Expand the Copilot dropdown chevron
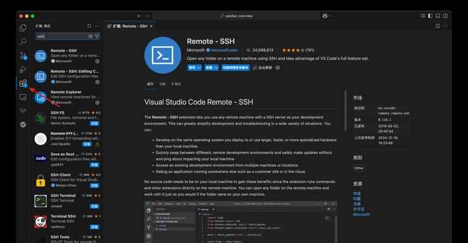The width and height of the screenshot is (468, 243). [x=329, y=16]
